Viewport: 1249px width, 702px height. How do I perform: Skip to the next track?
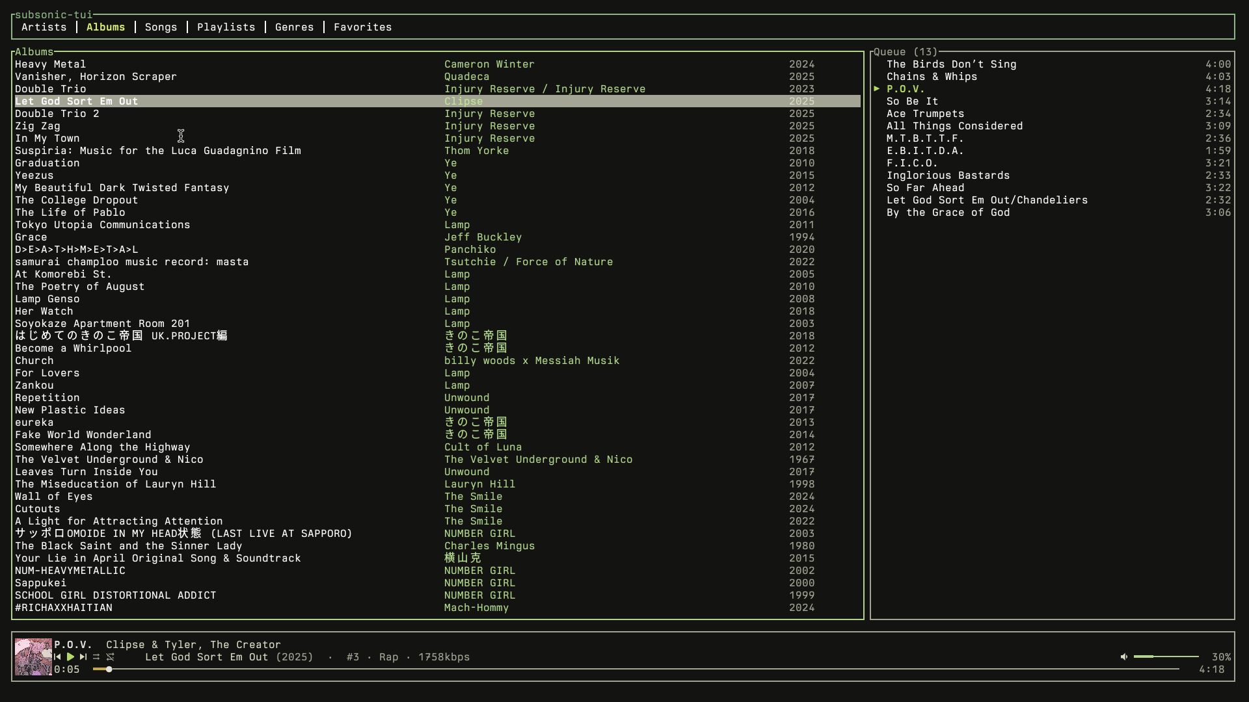(83, 657)
